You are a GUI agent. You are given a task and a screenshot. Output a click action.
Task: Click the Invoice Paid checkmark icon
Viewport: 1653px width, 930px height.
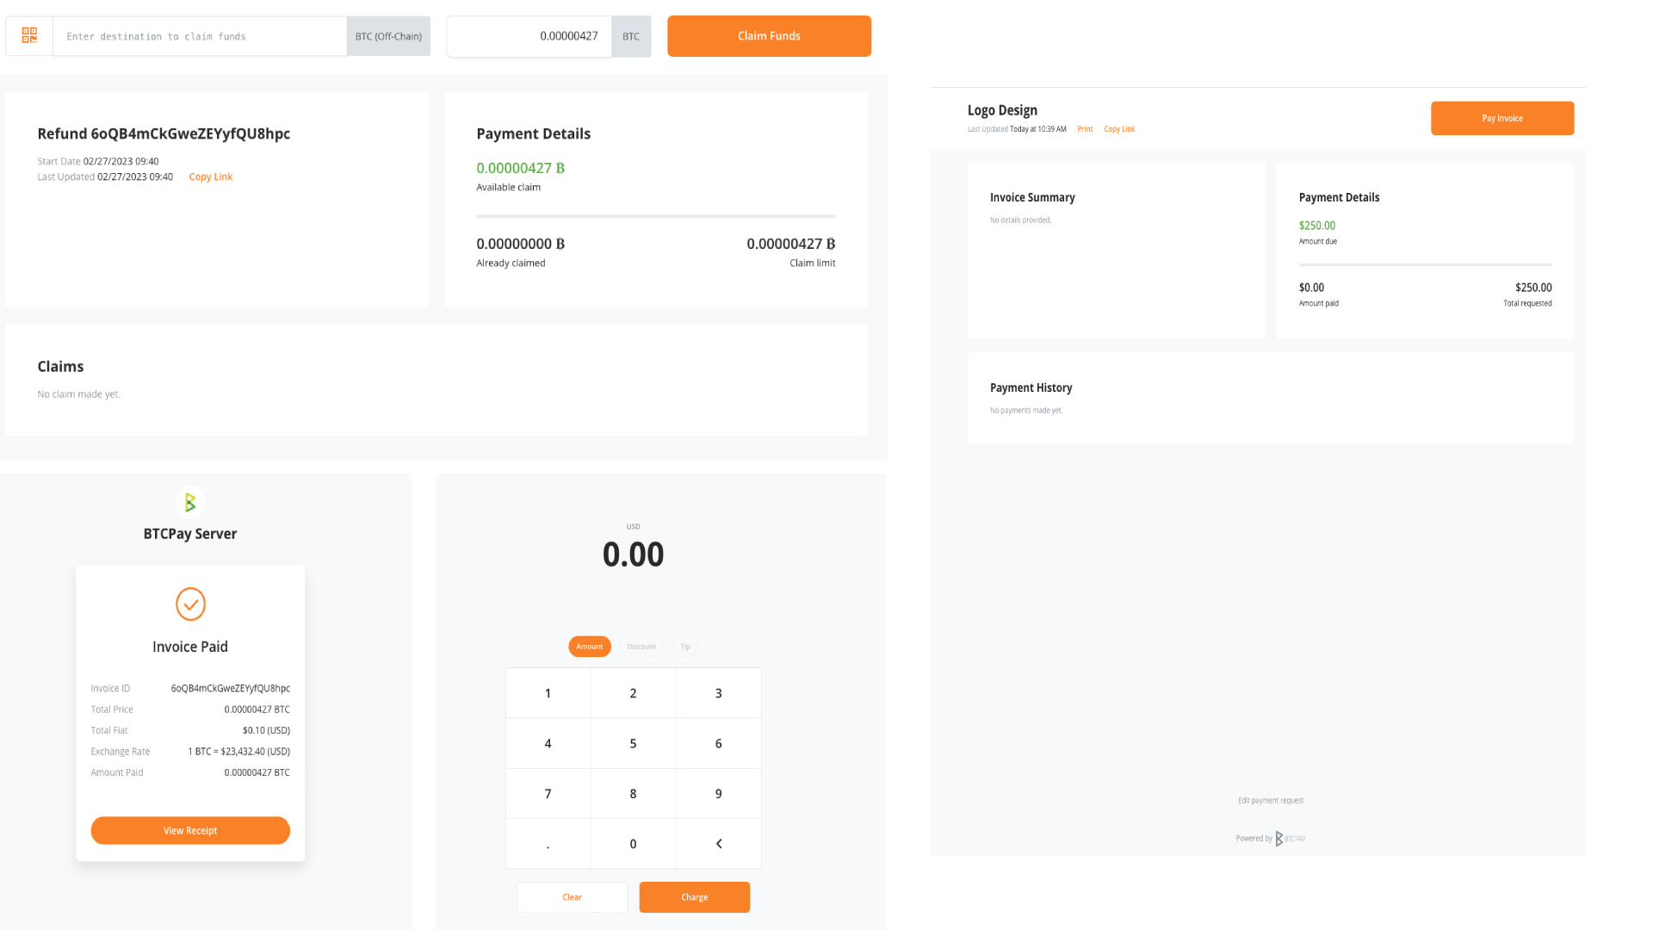pos(190,604)
